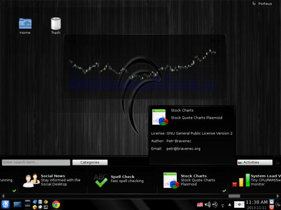The width and height of the screenshot is (281, 210).
Task: Expand hidden system tray icons arrow
Action: (230, 205)
